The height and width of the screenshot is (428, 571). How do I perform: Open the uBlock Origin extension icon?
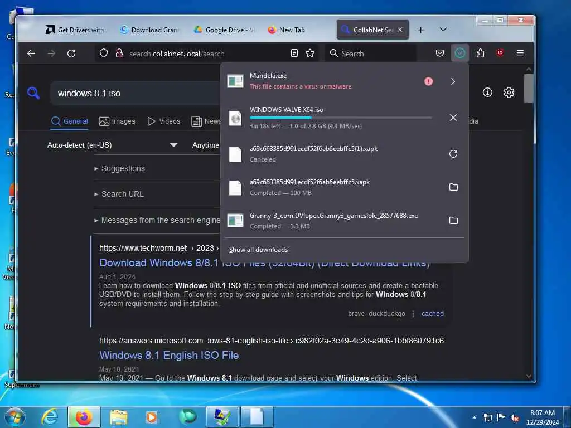(500, 53)
